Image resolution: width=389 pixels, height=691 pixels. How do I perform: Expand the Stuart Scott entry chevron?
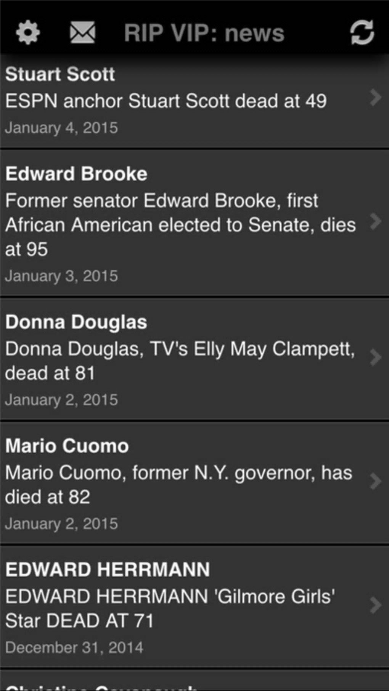click(376, 98)
